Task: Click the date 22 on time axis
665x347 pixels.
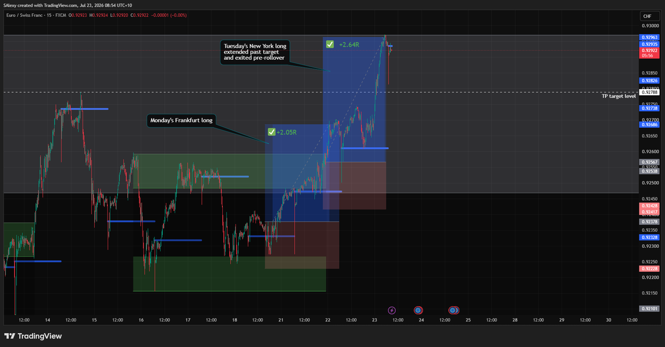Action: click(328, 320)
